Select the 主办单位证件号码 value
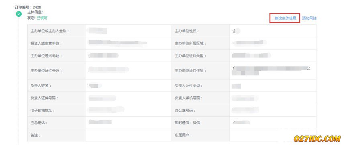 coord(108,70)
